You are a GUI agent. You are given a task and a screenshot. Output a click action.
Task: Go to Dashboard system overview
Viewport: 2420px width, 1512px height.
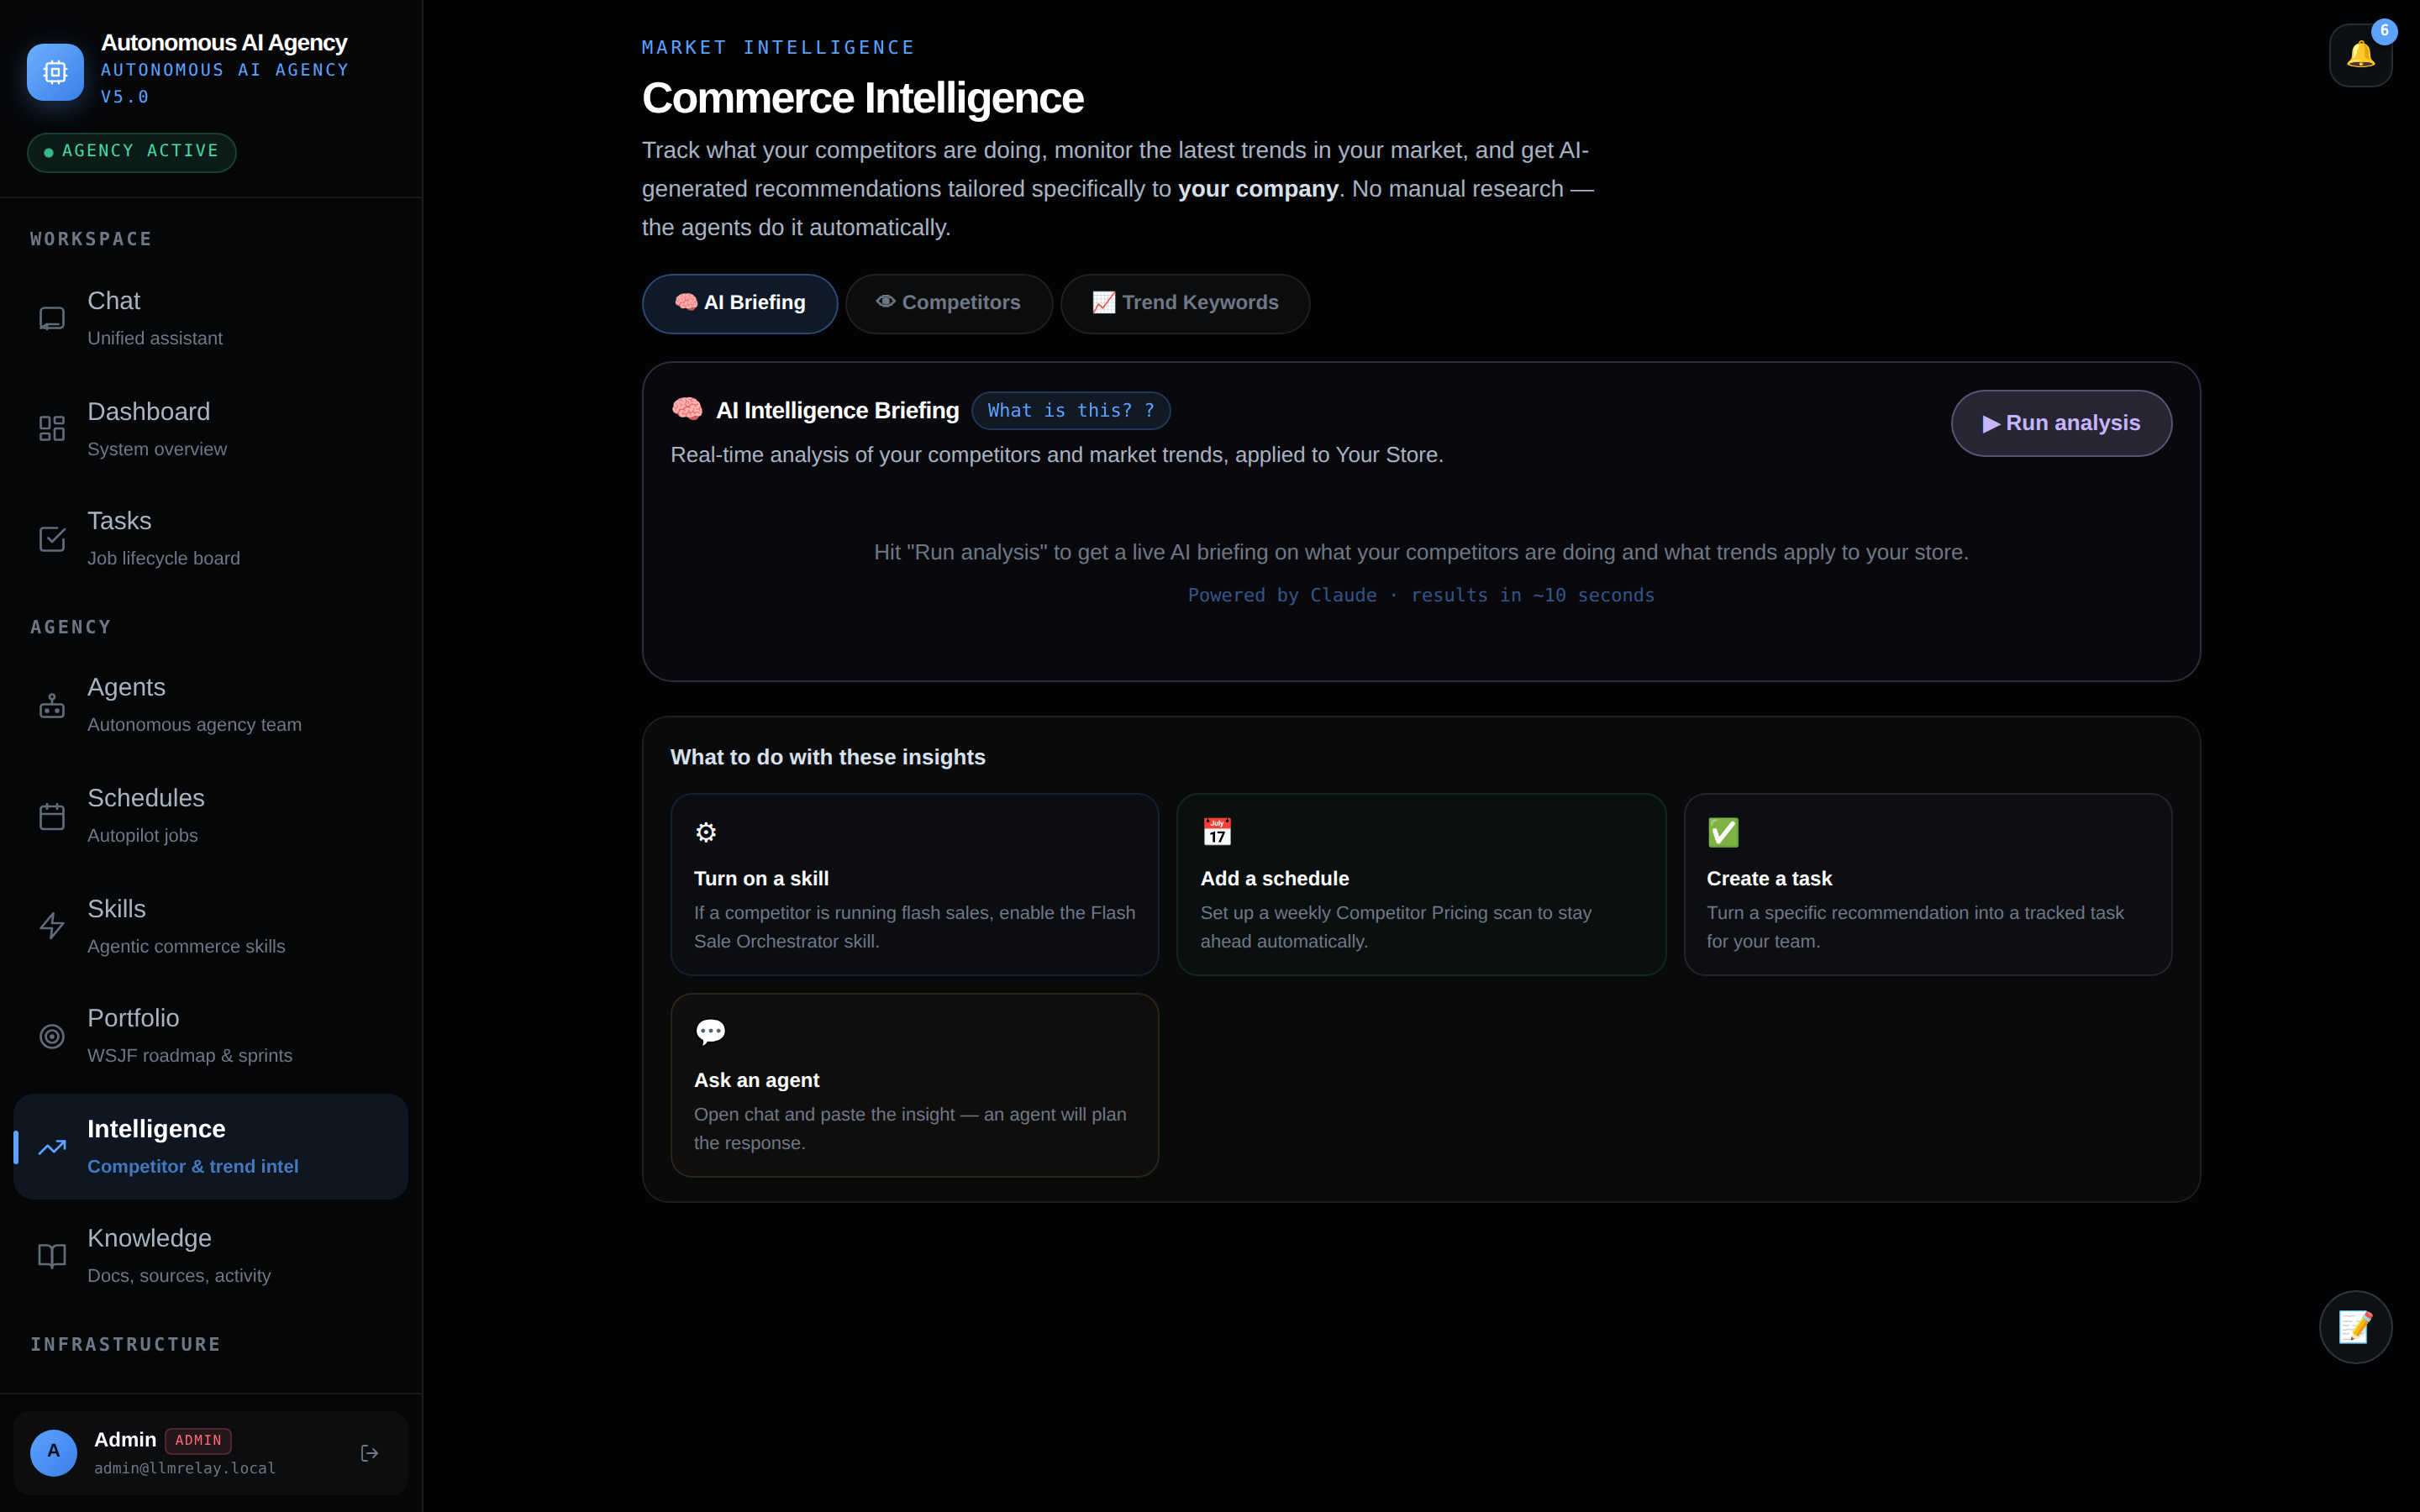[x=211, y=429]
